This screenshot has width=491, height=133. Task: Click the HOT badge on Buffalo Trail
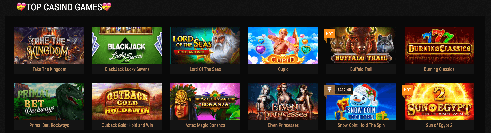(329, 34)
